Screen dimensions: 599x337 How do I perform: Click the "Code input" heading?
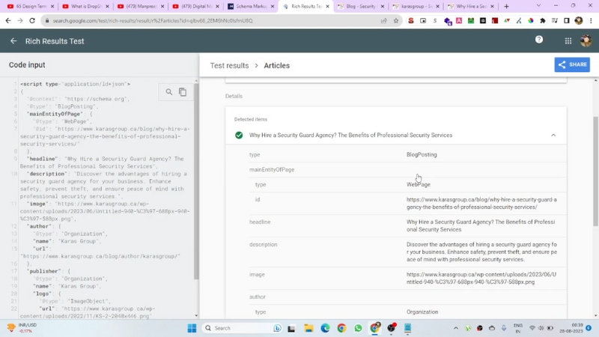click(27, 65)
